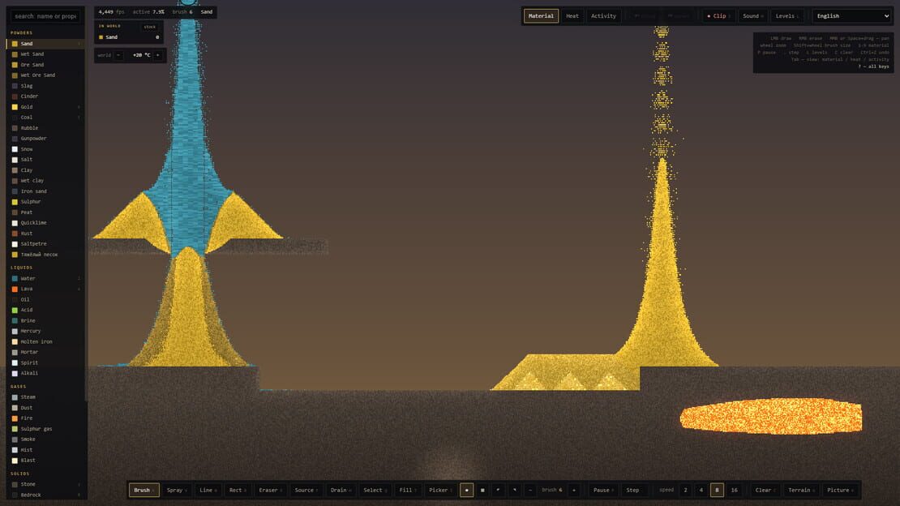This screenshot has width=900, height=506.
Task: Pick Sulphur gas material
Action: 45,429
